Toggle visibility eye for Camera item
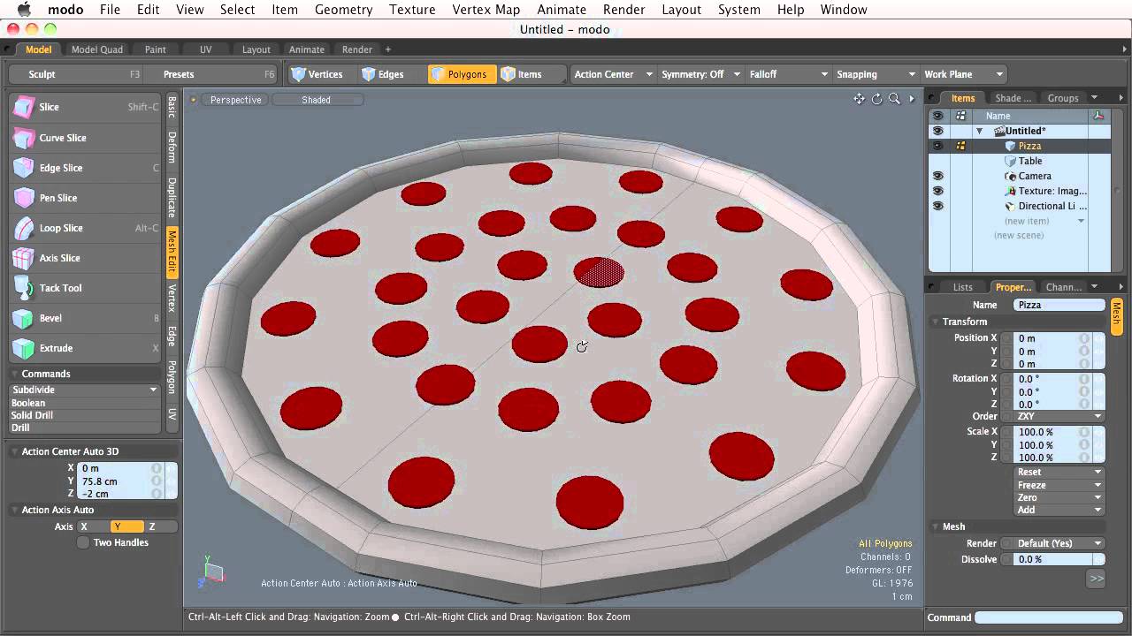Screen dimensions: 1132x636 coord(937,176)
